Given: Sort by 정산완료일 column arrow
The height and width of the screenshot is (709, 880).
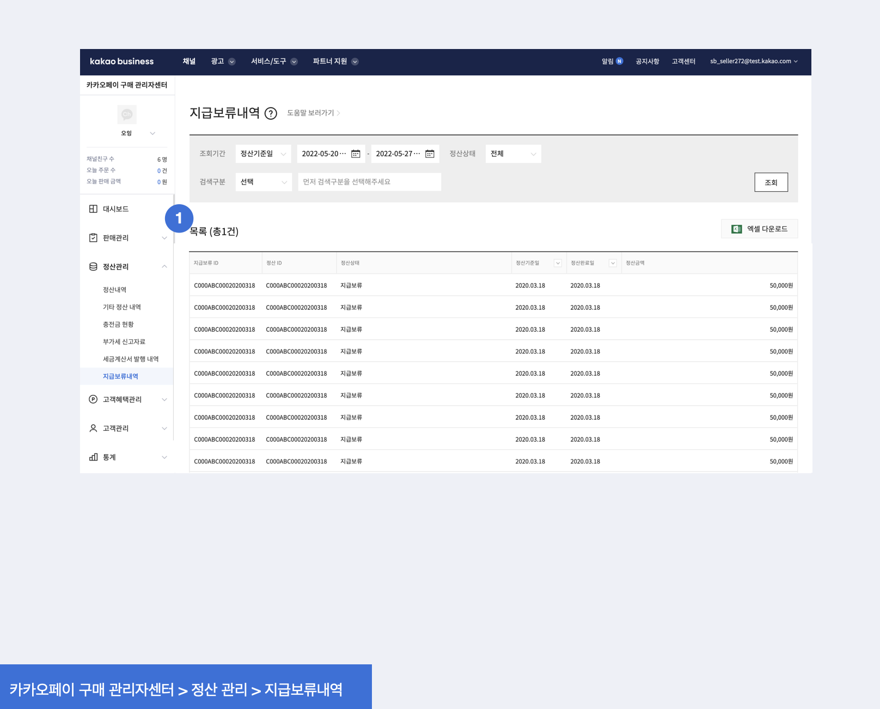Looking at the screenshot, I should (613, 263).
